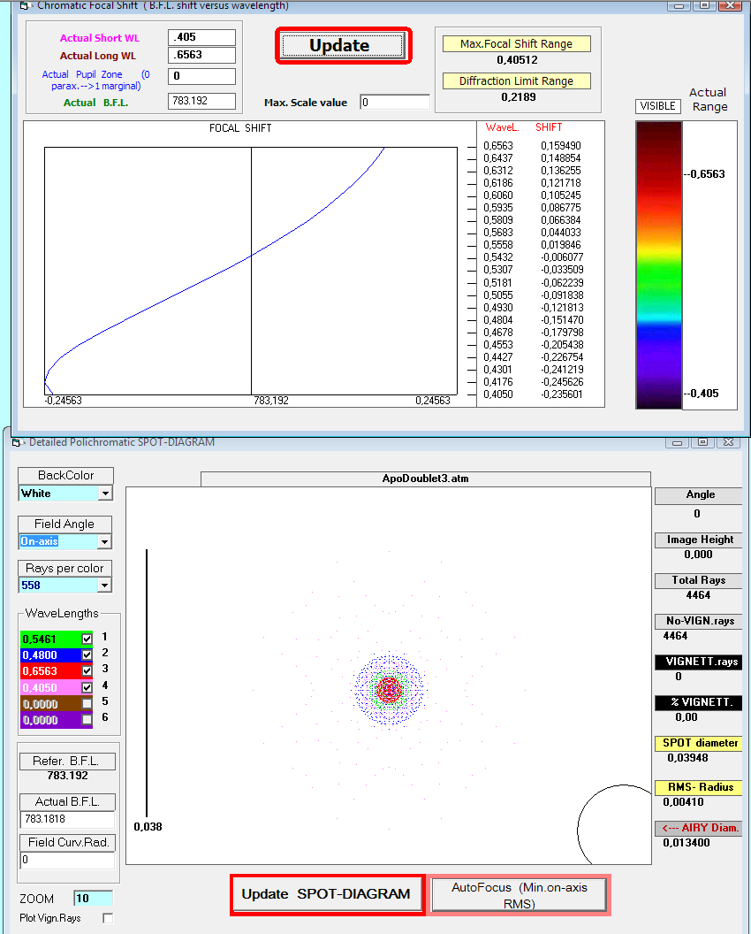Image resolution: width=751 pixels, height=934 pixels.
Task: Click the blue 0,4800 wavelength swatch
Action: point(50,655)
